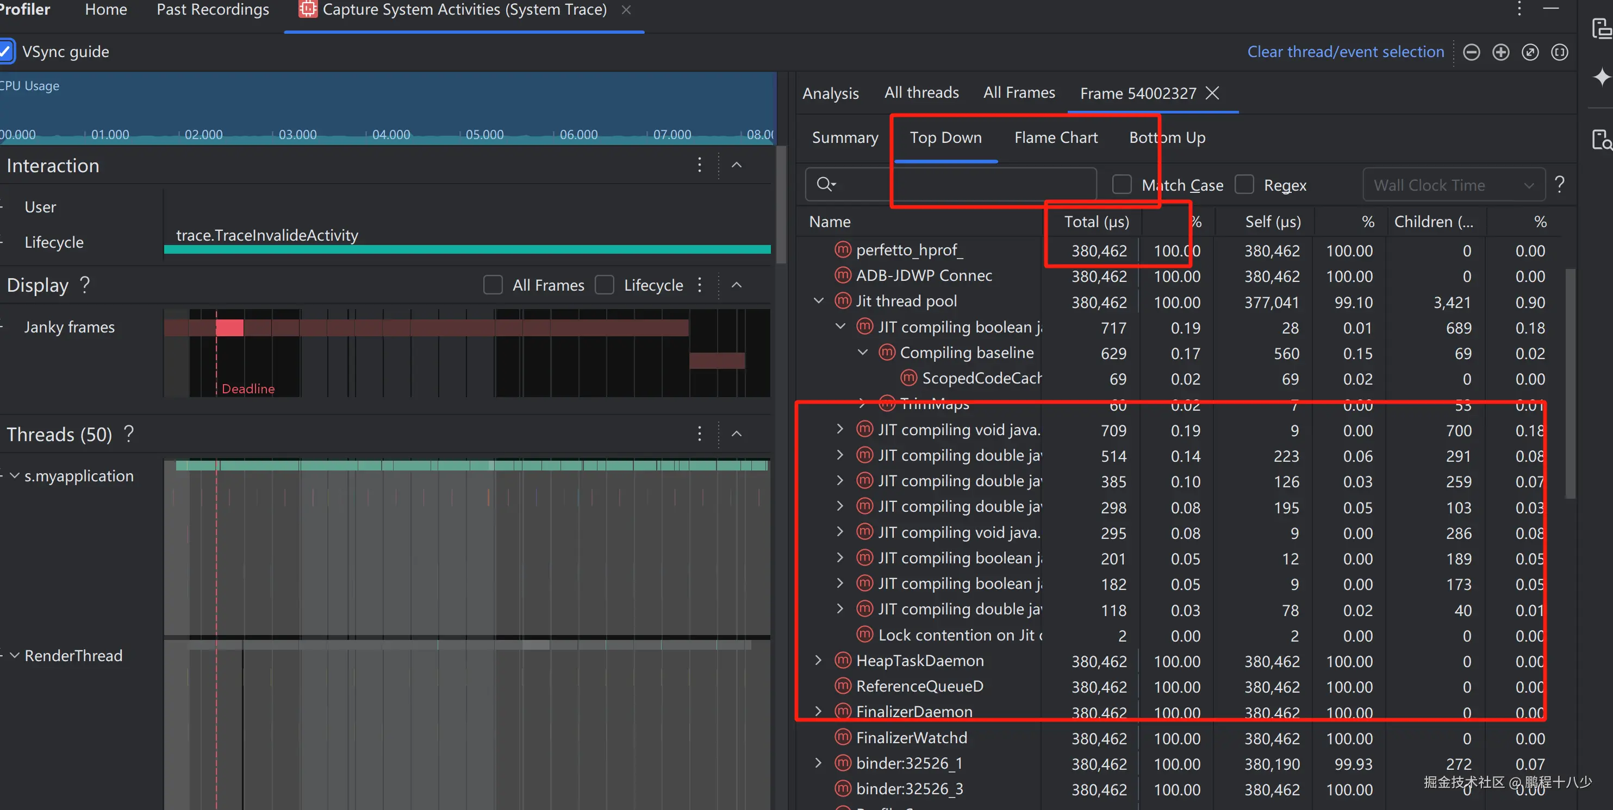Switch to the Flame Chart tab
Screen dimensions: 1613x810
[x=1055, y=137]
